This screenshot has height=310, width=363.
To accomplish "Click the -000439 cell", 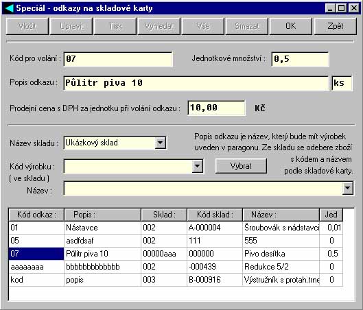I will (215, 267).
